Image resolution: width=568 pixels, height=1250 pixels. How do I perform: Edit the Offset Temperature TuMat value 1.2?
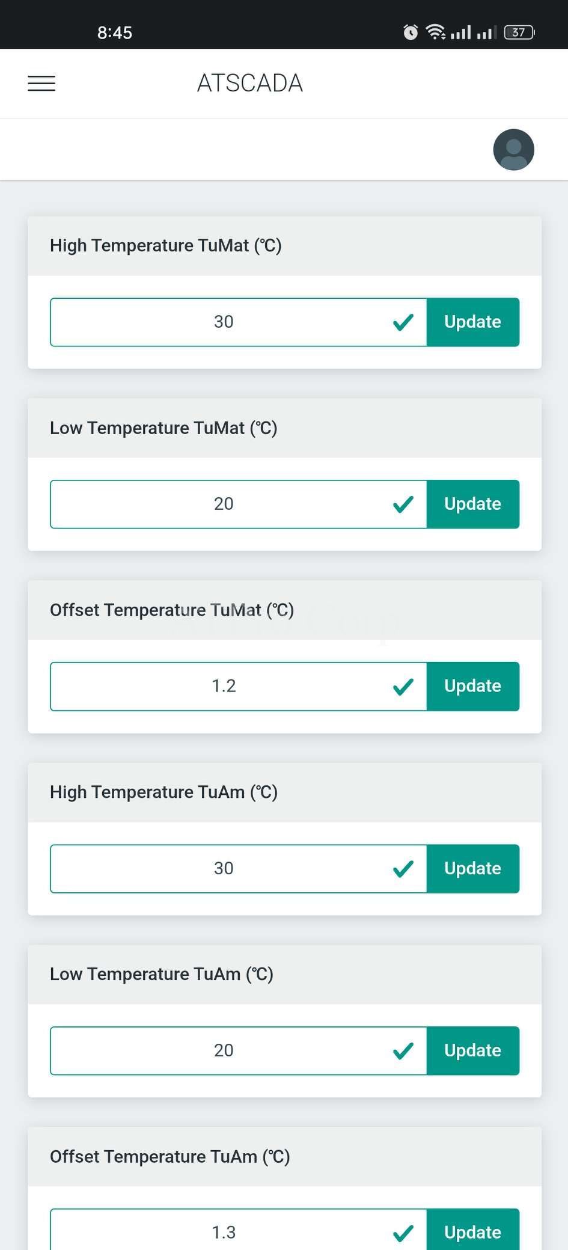click(x=224, y=687)
